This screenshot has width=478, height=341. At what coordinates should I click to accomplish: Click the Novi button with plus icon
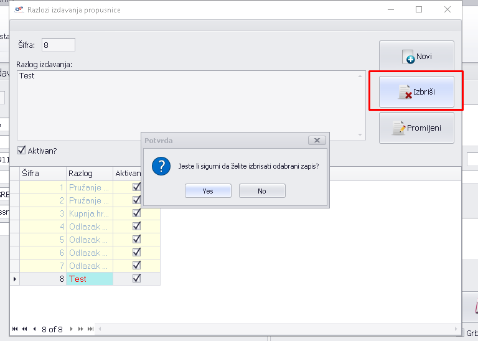pos(416,57)
